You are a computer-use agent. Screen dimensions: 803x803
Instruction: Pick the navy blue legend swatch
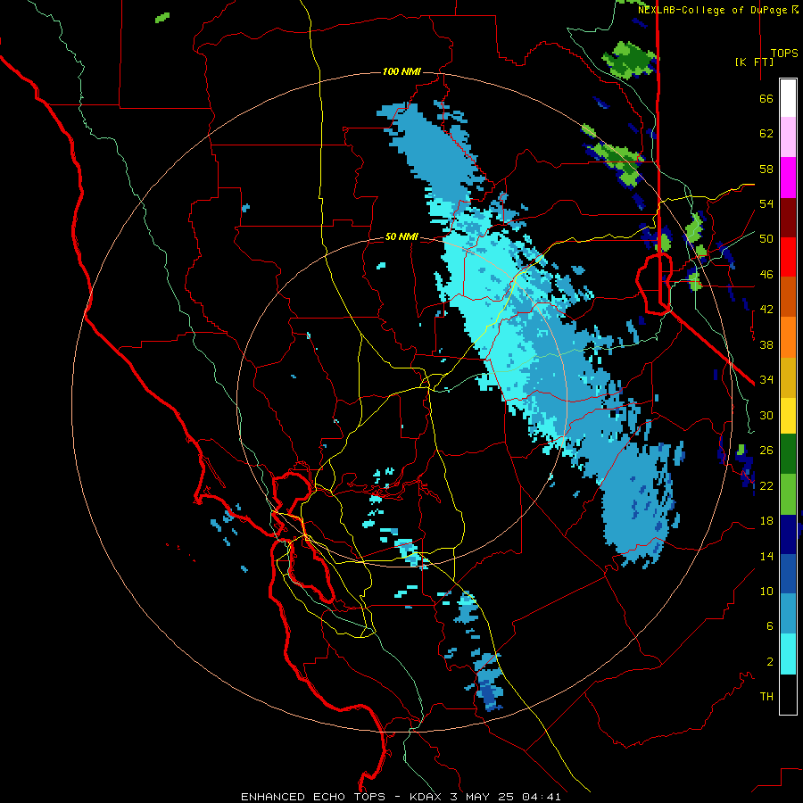coord(788,534)
